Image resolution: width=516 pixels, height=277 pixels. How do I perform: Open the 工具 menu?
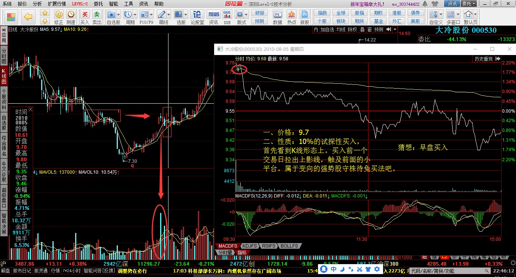(128, 4)
